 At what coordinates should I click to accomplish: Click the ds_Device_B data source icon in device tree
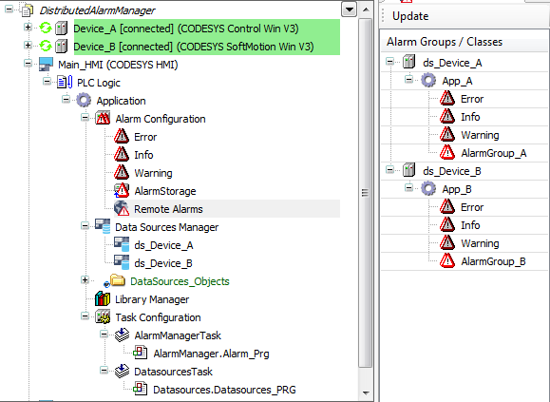click(122, 262)
